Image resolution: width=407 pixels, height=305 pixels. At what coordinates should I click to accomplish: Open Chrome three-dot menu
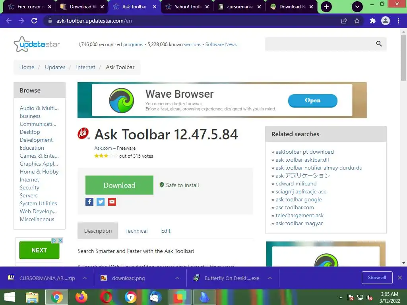pyautogui.click(x=398, y=21)
